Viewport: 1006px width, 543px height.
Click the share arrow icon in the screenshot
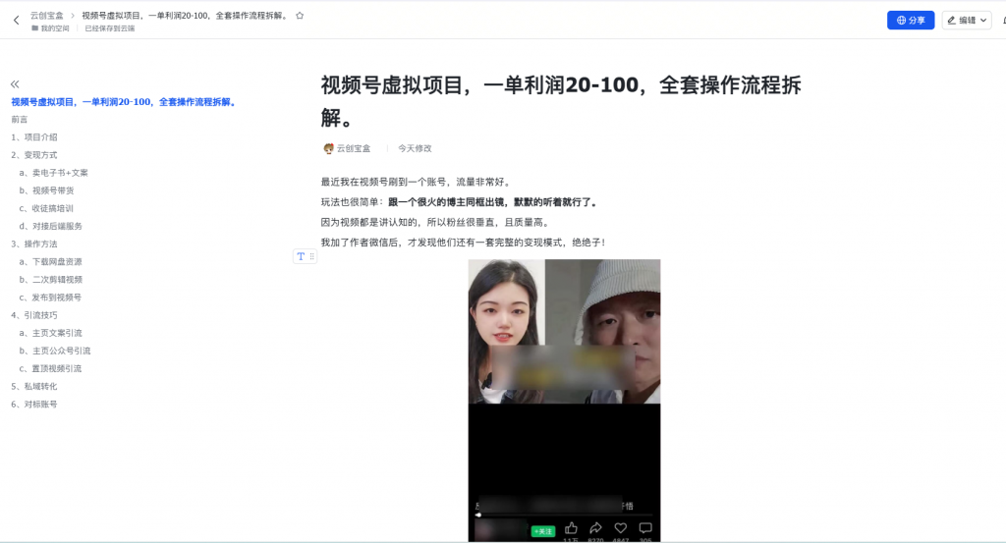tap(595, 528)
